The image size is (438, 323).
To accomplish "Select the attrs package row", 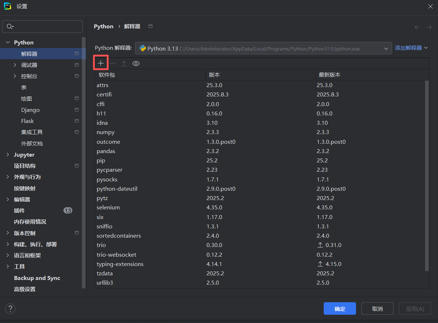I will 260,85.
